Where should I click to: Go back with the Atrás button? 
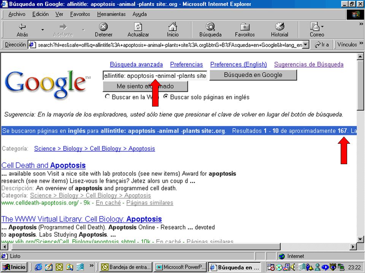coord(22,30)
